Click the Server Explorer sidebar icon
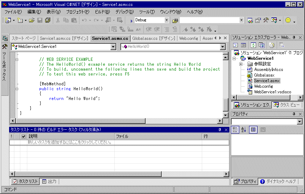This screenshot has width=305, height=194. 5,38
